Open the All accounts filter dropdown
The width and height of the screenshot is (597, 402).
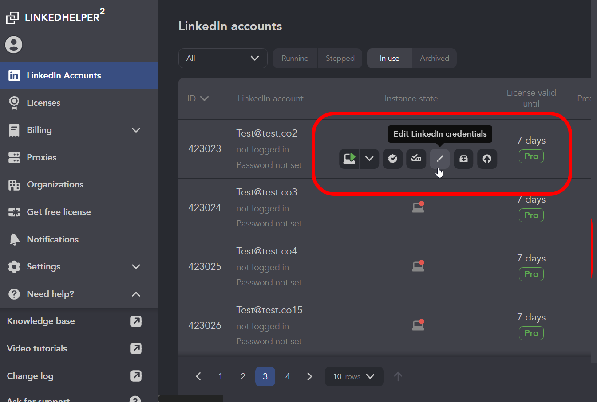[x=223, y=58]
